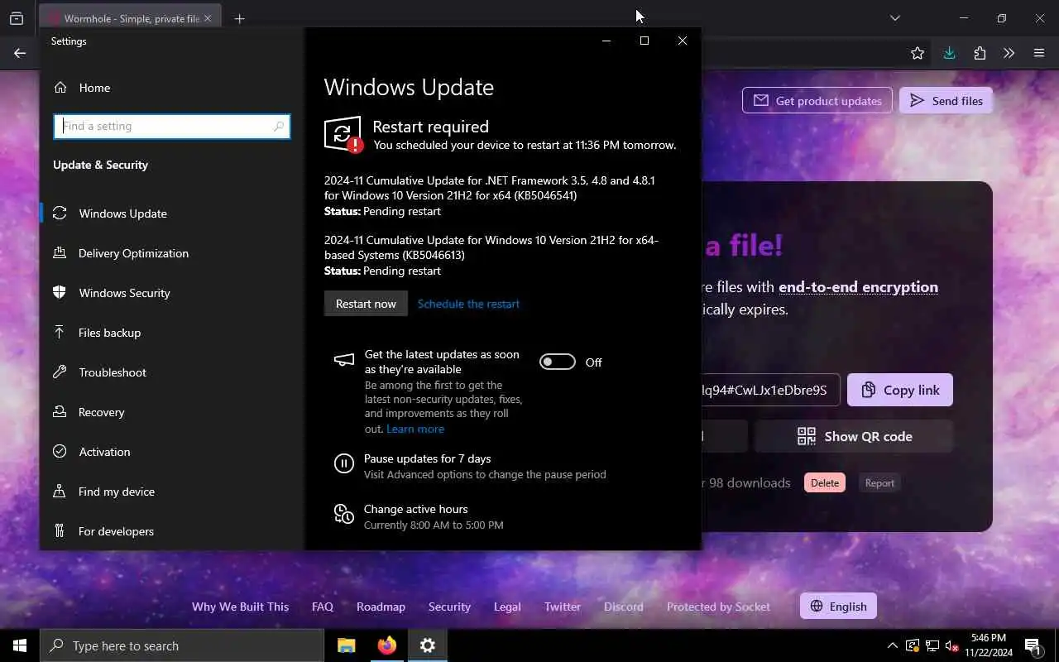Click the taskbar clock and date
Viewport: 1059px width, 662px height.
989,645
